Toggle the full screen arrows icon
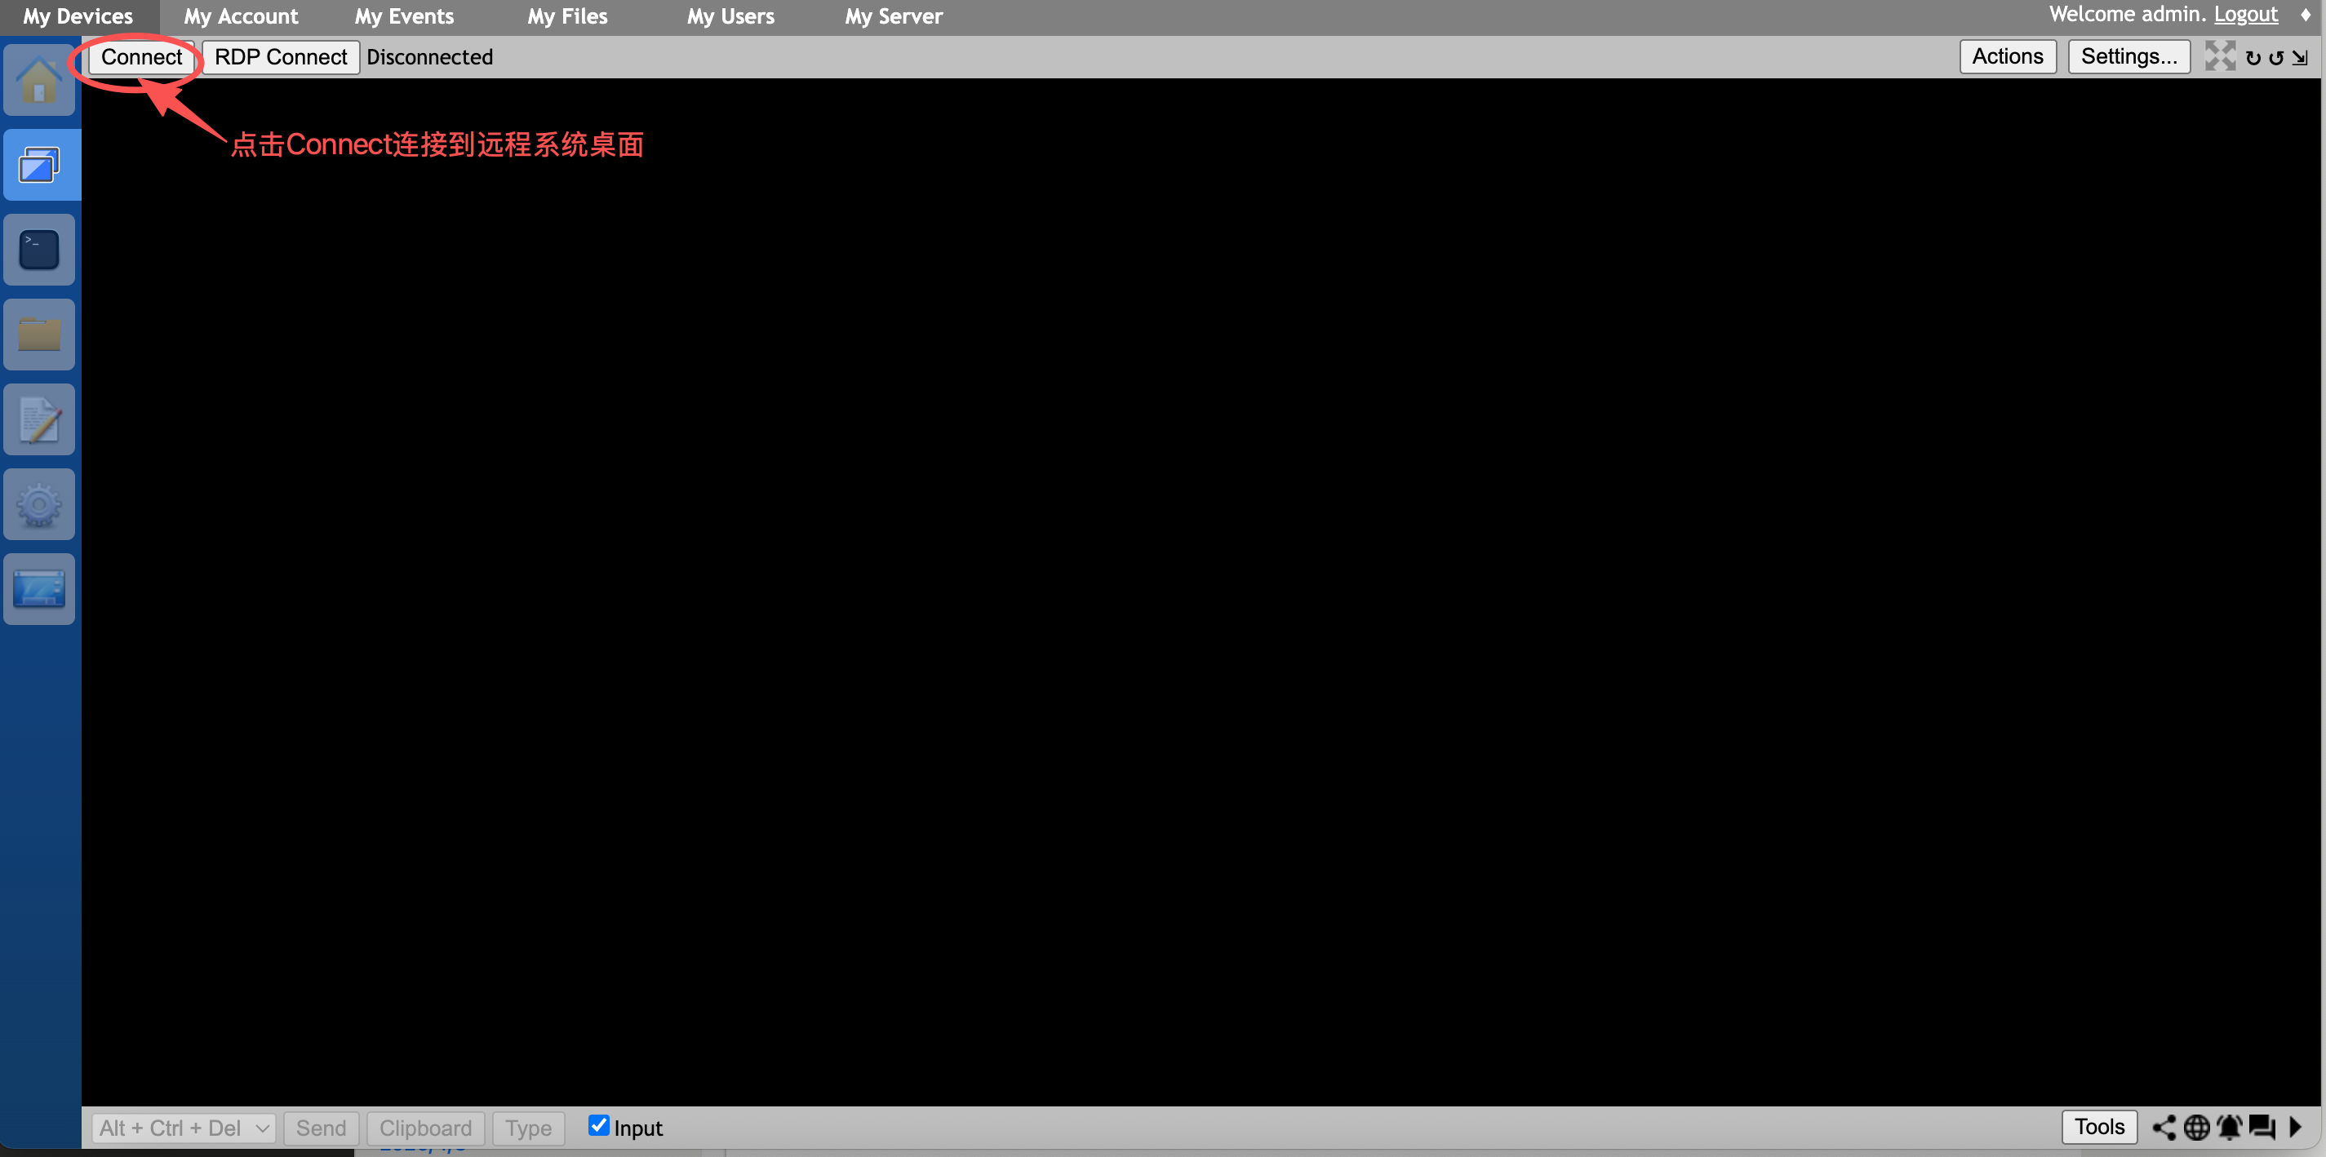 coord(2219,56)
